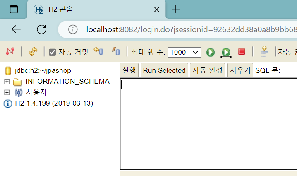The height and width of the screenshot is (176, 297).
Task: Click the browser back arrow
Action: click(x=16, y=29)
